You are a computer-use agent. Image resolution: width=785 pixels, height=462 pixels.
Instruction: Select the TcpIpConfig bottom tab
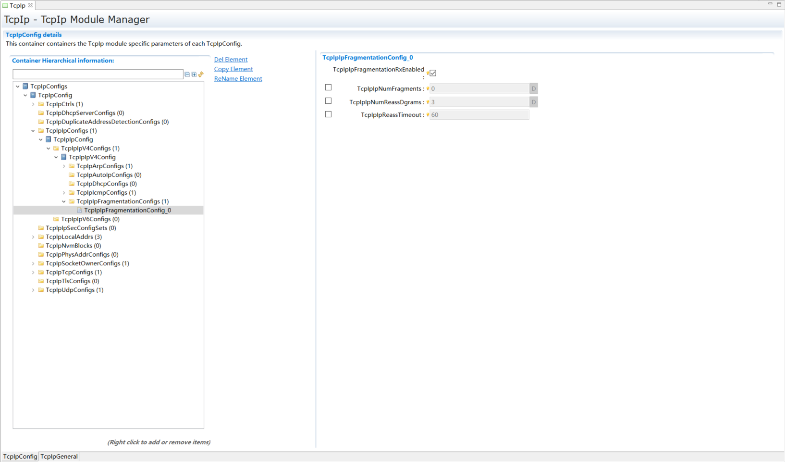click(20, 457)
